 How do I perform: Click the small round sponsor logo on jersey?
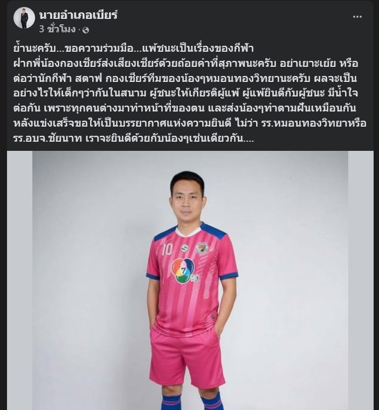click(x=184, y=248)
